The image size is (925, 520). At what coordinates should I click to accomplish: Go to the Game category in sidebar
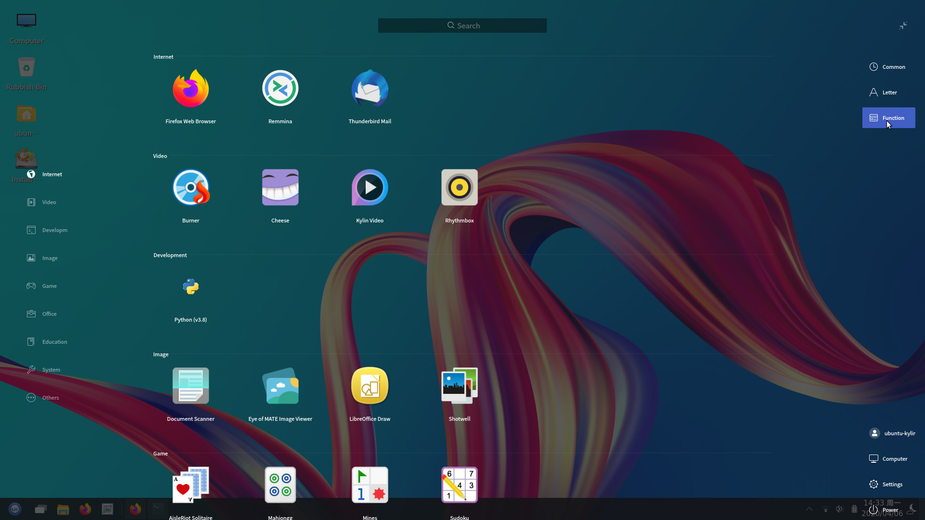(42, 286)
